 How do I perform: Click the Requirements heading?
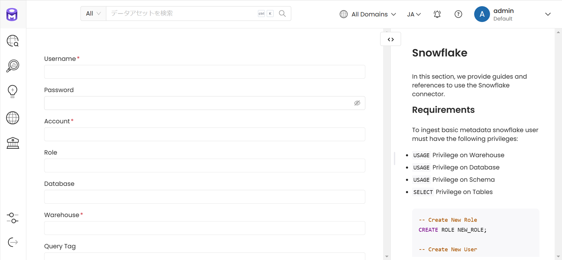(443, 110)
